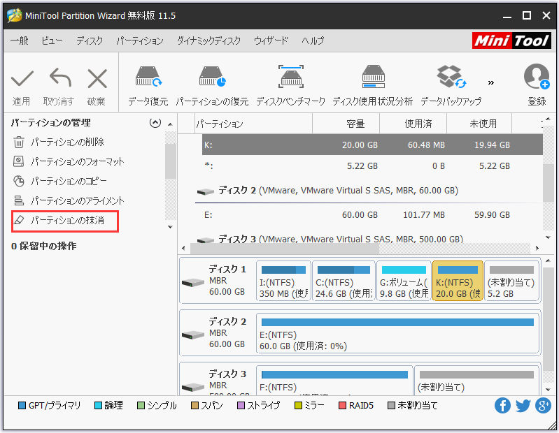Open the ダイナミックディスク menu
The width and height of the screenshot is (559, 433).
tap(209, 41)
